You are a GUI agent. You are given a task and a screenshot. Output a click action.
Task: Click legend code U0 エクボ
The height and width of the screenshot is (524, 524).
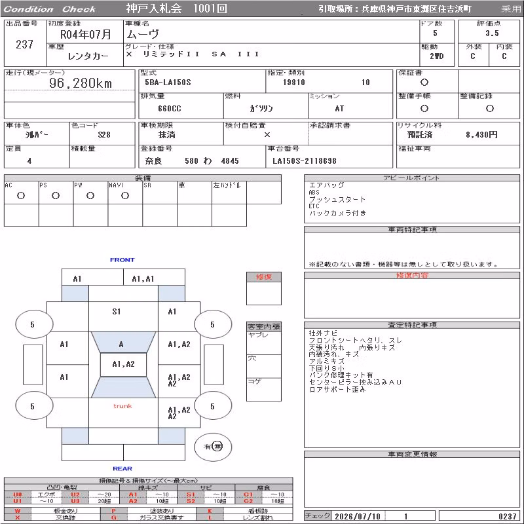pos(33,495)
